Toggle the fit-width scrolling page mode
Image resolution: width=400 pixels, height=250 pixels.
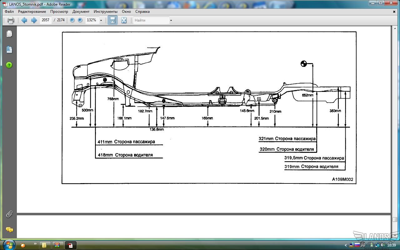(x=112, y=20)
